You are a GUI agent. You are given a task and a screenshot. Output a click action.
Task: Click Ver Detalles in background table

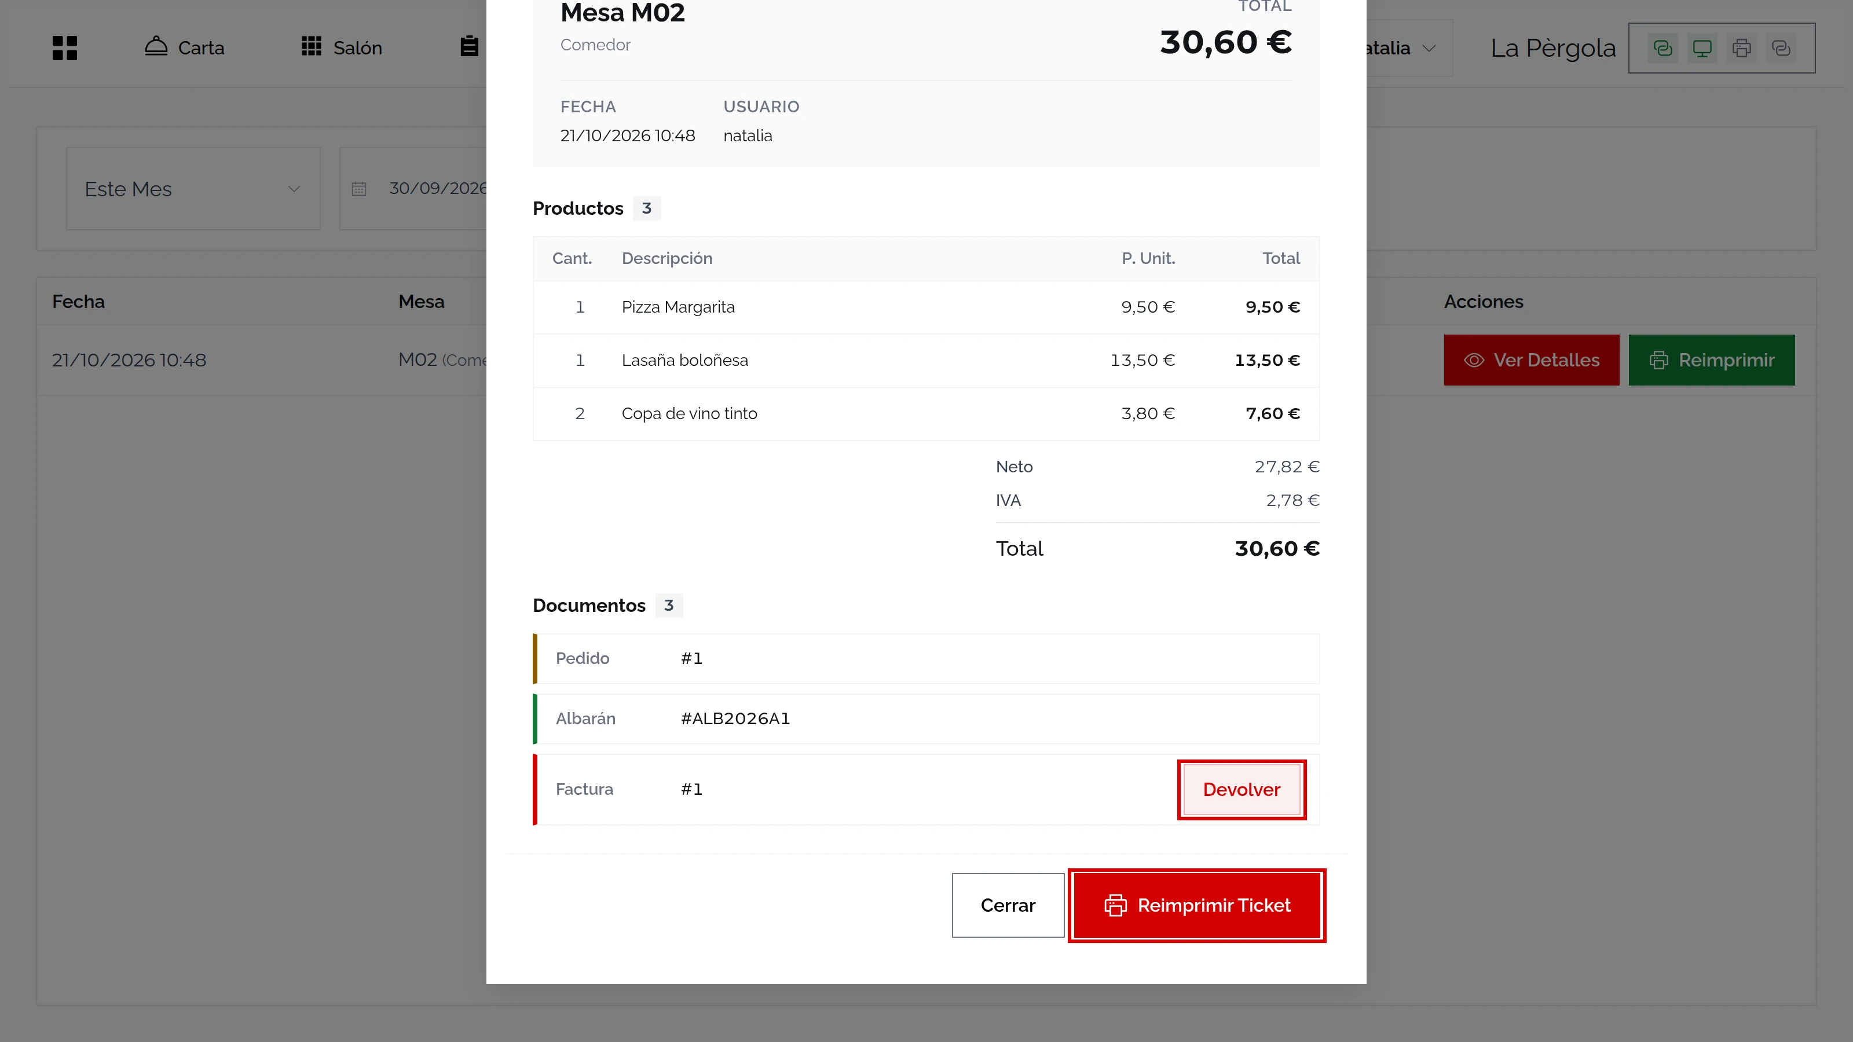point(1532,360)
